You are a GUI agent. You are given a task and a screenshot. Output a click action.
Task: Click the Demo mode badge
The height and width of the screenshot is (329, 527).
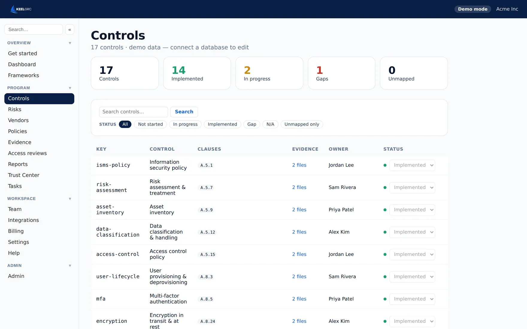pyautogui.click(x=473, y=9)
